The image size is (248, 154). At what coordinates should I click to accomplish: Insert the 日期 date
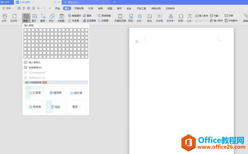click(x=229, y=16)
